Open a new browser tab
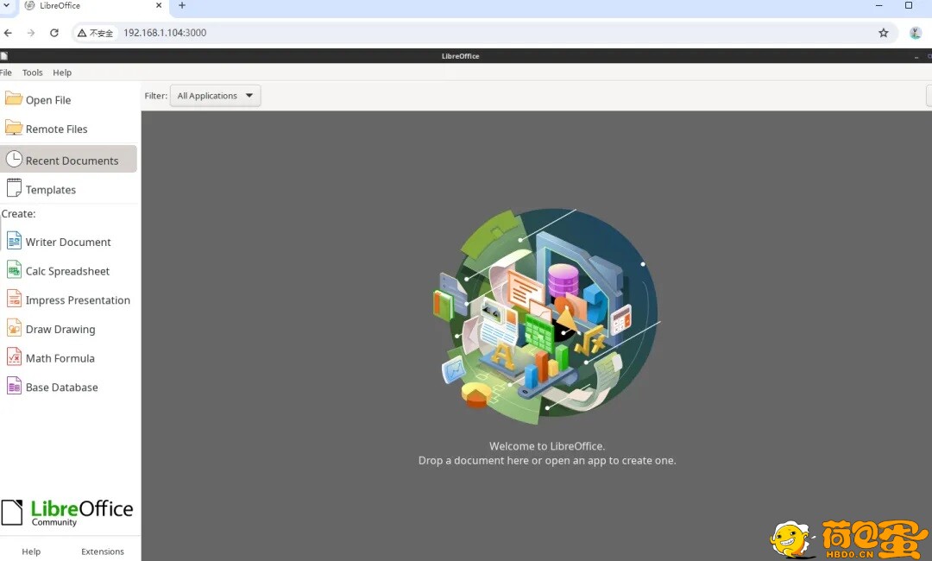 click(182, 5)
